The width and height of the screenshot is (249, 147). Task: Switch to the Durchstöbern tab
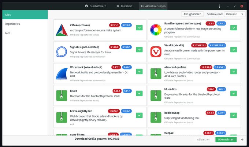(96, 6)
